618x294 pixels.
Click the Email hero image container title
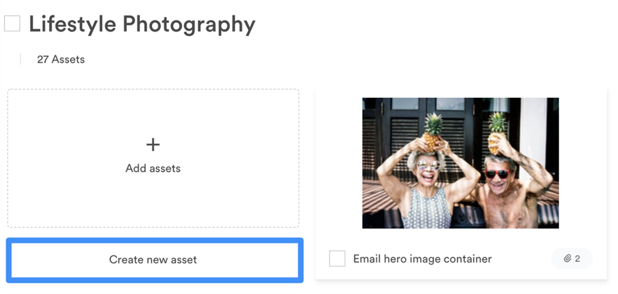point(423,259)
